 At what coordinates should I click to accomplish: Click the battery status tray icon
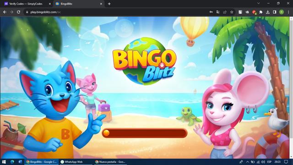(x=253, y=162)
